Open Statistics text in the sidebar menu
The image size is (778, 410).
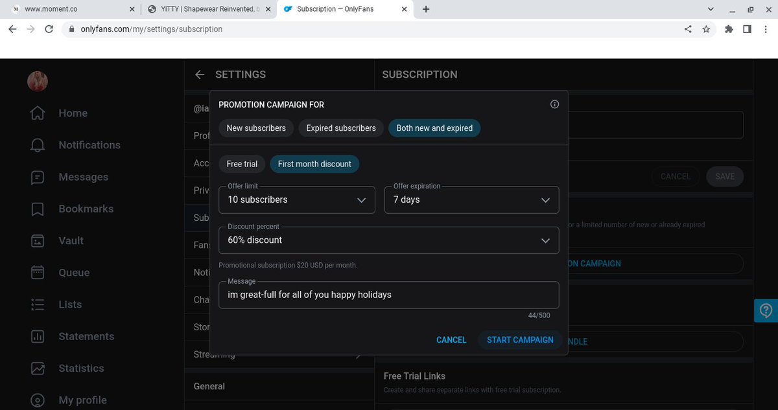coord(81,368)
